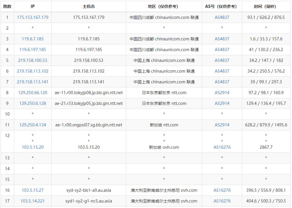Open IP link 129.250.4.134
This screenshot has height=208, width=292.
pyautogui.click(x=32, y=125)
